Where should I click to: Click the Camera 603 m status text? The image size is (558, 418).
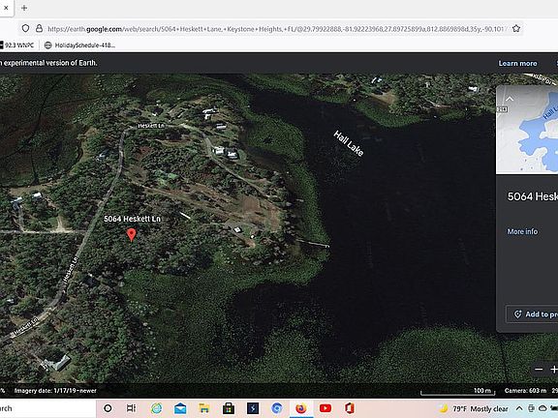click(x=525, y=391)
